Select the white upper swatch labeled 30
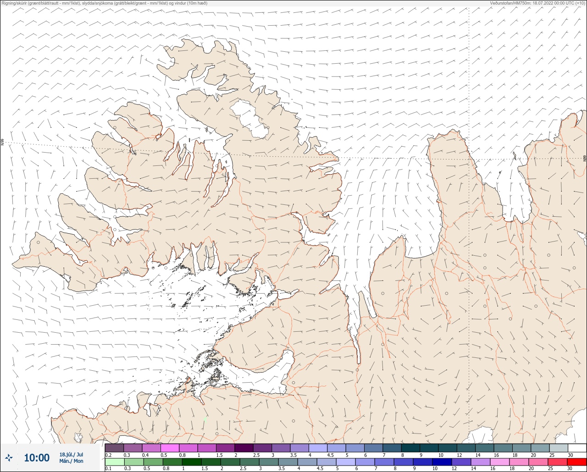The width and height of the screenshot is (587, 472). [577, 448]
